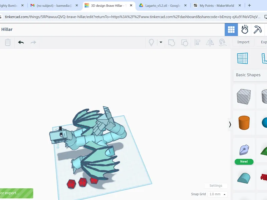
Task: Click the Group shapes icon
Action: [x=172, y=42]
